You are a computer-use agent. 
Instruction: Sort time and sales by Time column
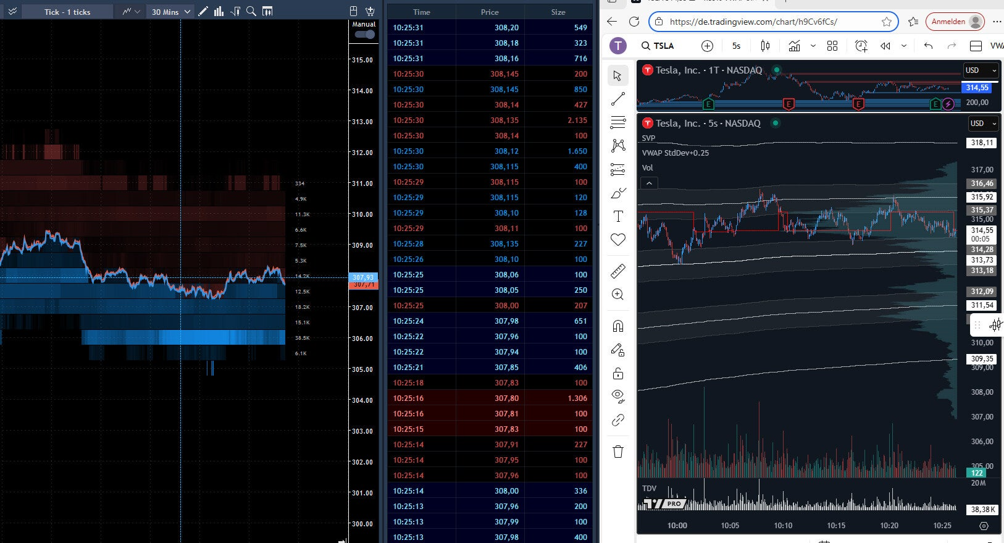(422, 12)
